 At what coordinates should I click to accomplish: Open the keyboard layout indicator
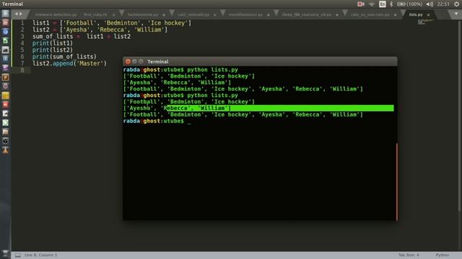coord(383,4)
